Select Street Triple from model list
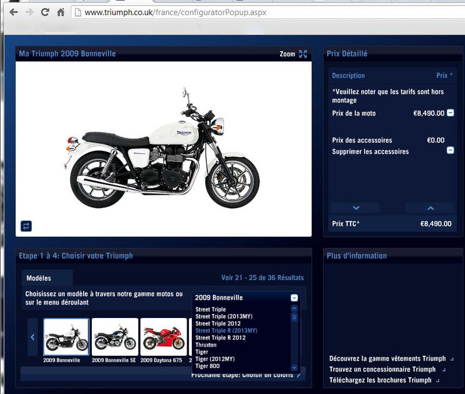465x394 pixels. pos(210,309)
